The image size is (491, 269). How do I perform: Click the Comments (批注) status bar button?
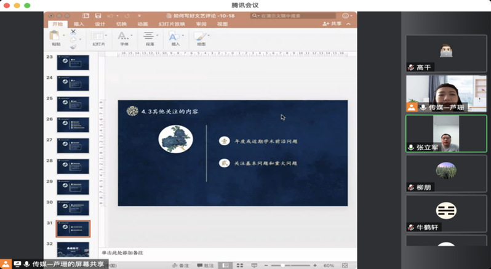206,265
